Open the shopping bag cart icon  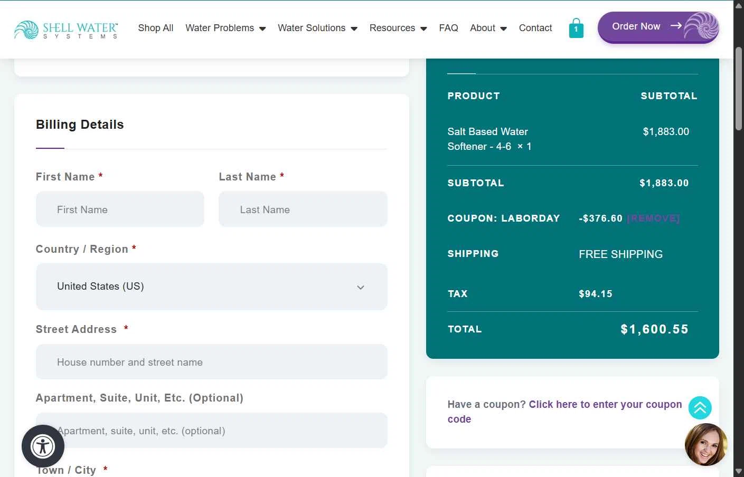pyautogui.click(x=576, y=28)
